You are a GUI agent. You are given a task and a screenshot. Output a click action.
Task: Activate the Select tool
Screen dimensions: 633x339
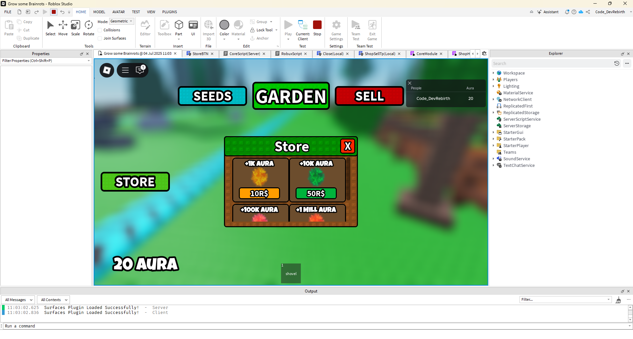(50, 28)
